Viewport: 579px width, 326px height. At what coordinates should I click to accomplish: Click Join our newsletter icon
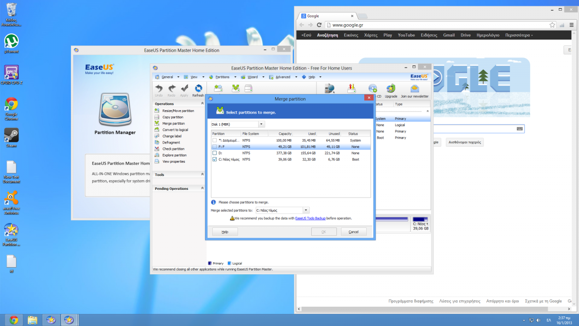pyautogui.click(x=414, y=88)
